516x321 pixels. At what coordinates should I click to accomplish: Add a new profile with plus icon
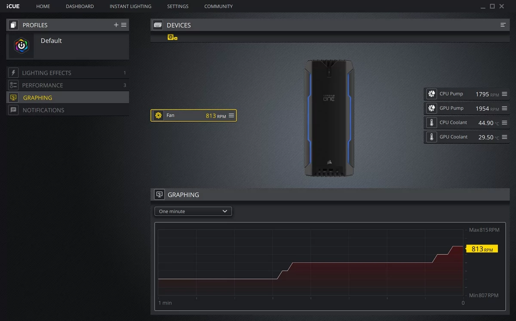pyautogui.click(x=116, y=25)
